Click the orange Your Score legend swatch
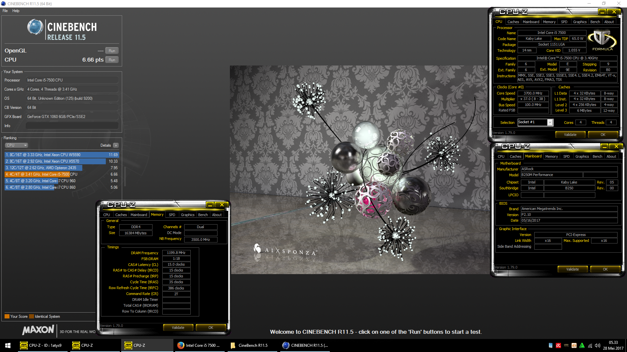The image size is (627, 352). pos(7,316)
